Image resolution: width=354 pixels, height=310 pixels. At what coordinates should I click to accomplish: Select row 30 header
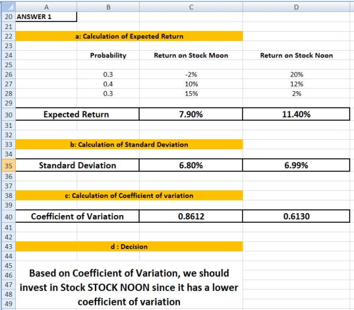[9, 115]
